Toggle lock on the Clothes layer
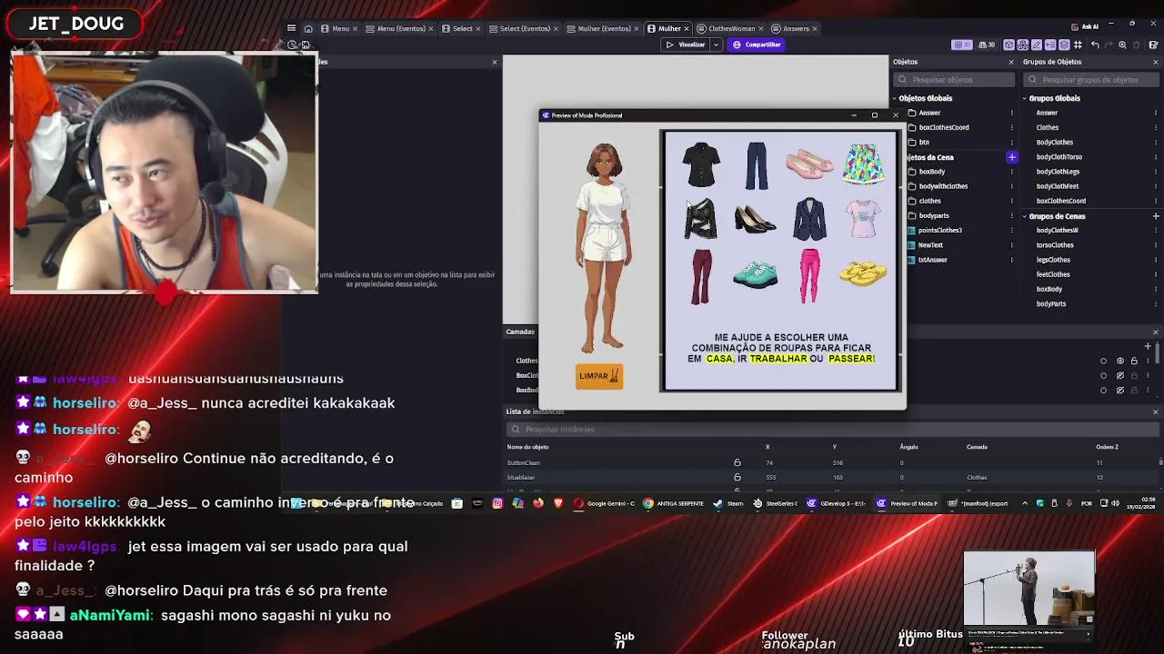The image size is (1164, 654). tap(1134, 361)
